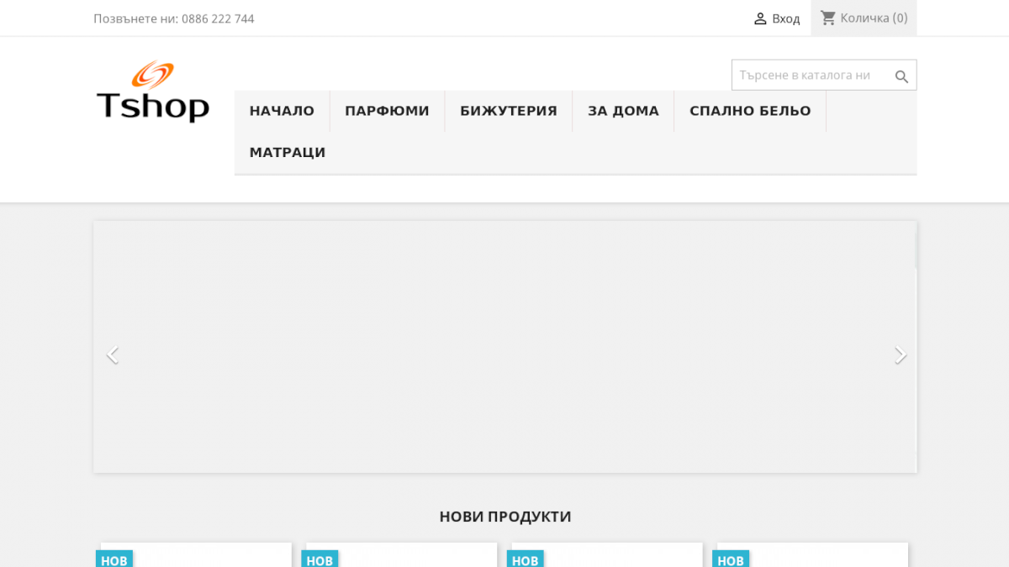Screen dimensions: 1009x567
Task: Go to НАЧАЛО home page
Action: [282, 110]
